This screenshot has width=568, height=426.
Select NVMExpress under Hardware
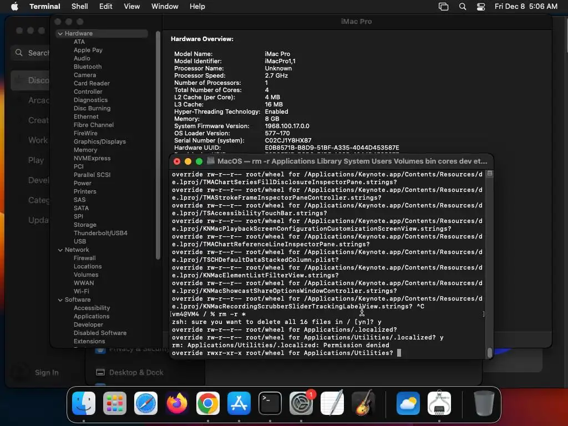(x=92, y=158)
